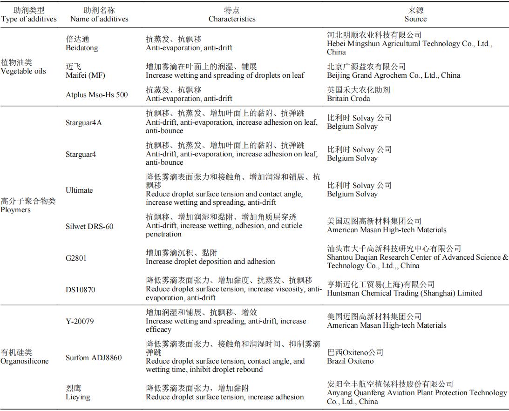The width and height of the screenshot is (509, 411).
Task: Click the characteristics text beside Starguar4 (no A)
Action: (232, 154)
